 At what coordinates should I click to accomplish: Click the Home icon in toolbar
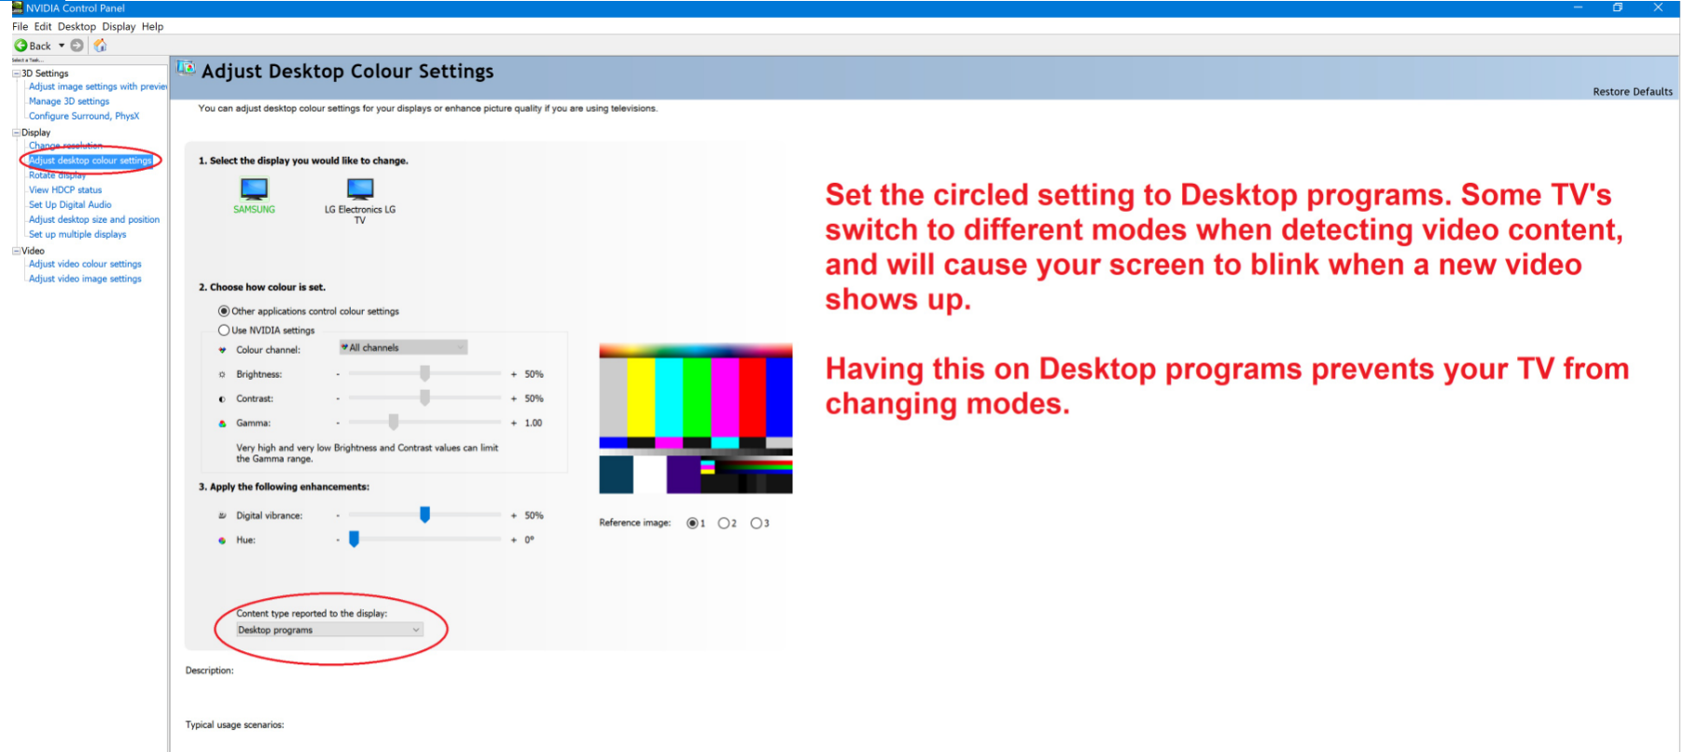point(101,46)
